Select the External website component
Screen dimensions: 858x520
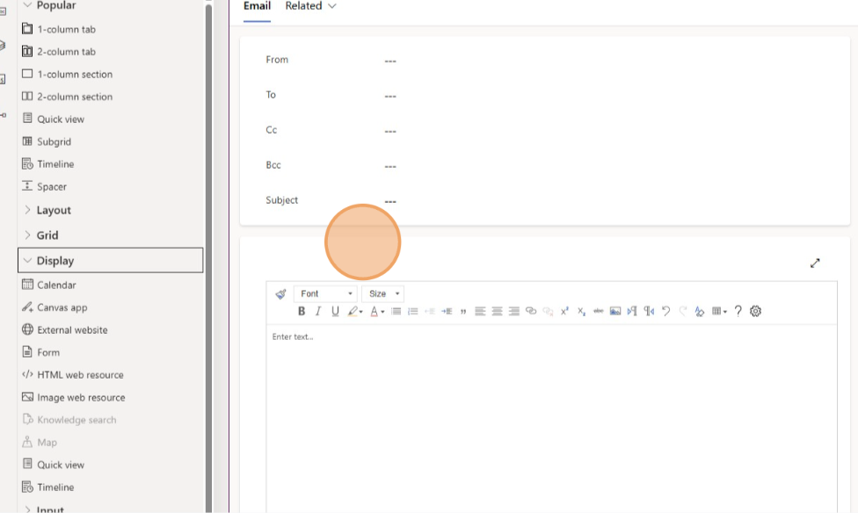[64, 329]
